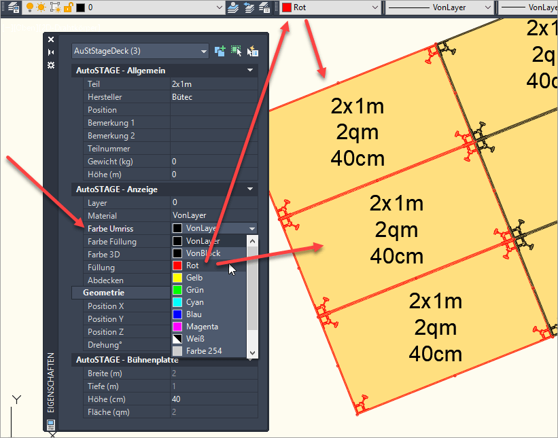The image size is (558, 438).
Task: Click the Teilnummer value field
Action: [214, 149]
